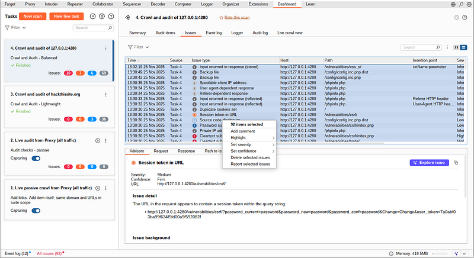Expand the status bar chevron dropdown
474x258 pixels.
click(464, 253)
